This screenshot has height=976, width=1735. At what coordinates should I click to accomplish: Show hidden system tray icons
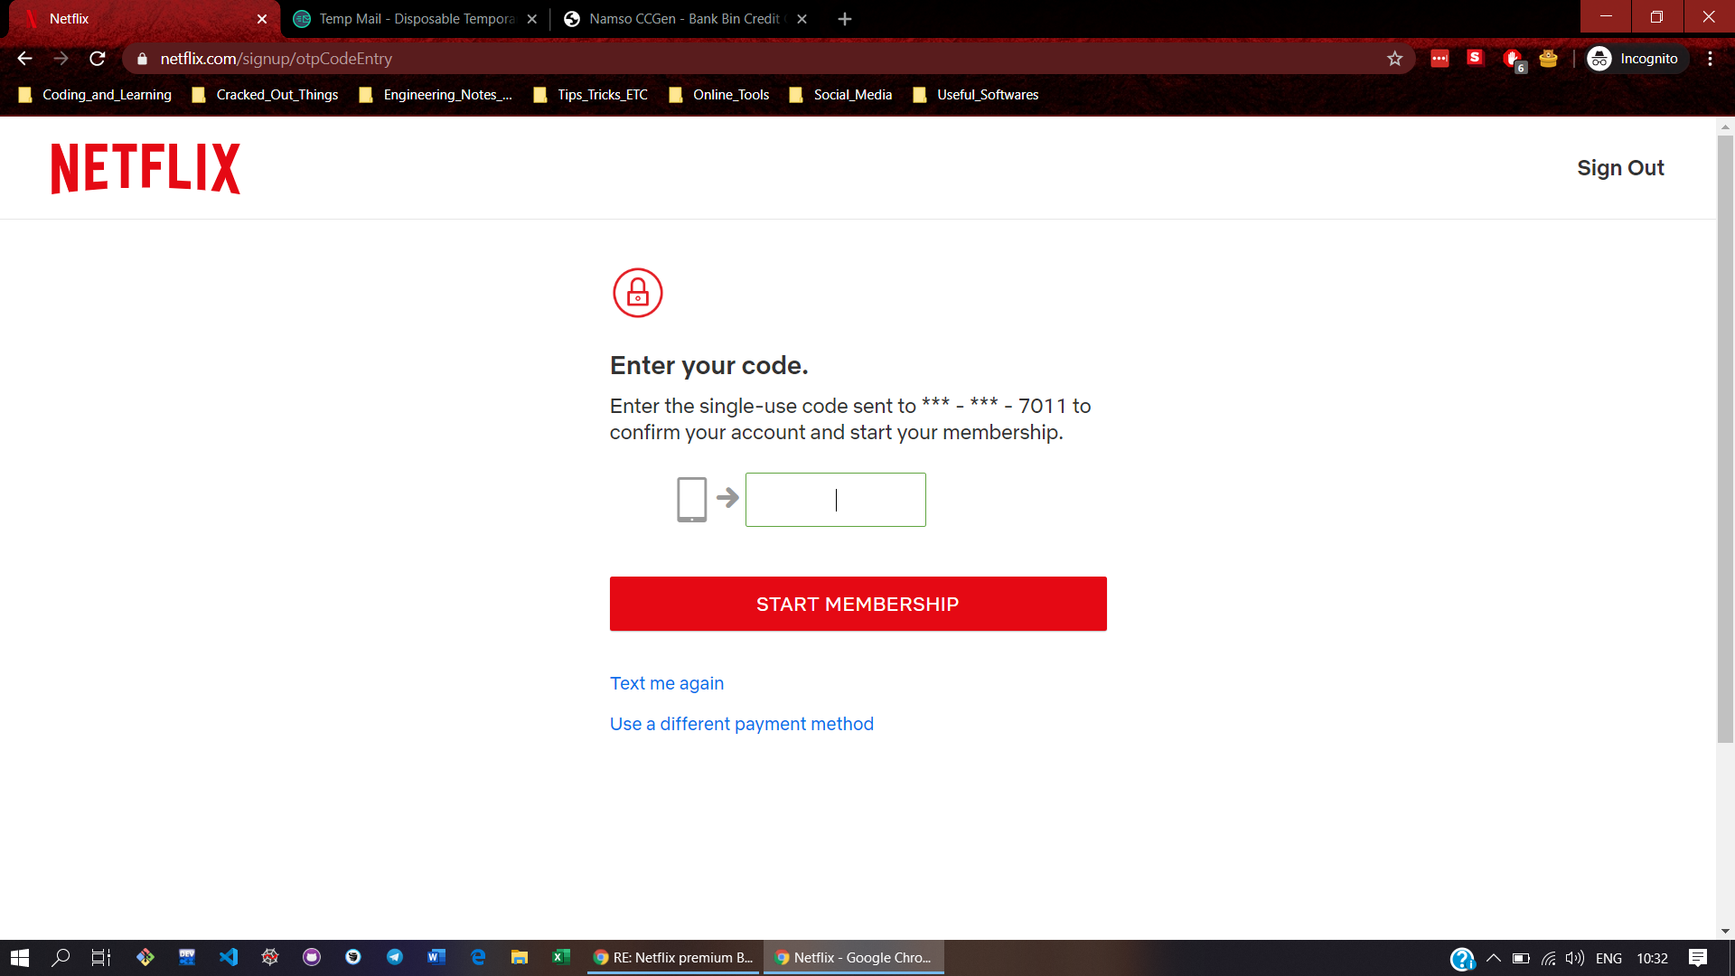coord(1493,958)
